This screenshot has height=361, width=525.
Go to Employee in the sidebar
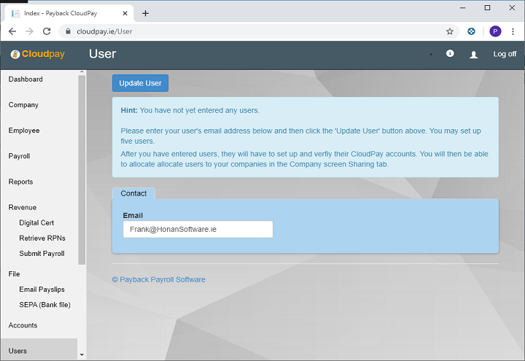tap(24, 131)
